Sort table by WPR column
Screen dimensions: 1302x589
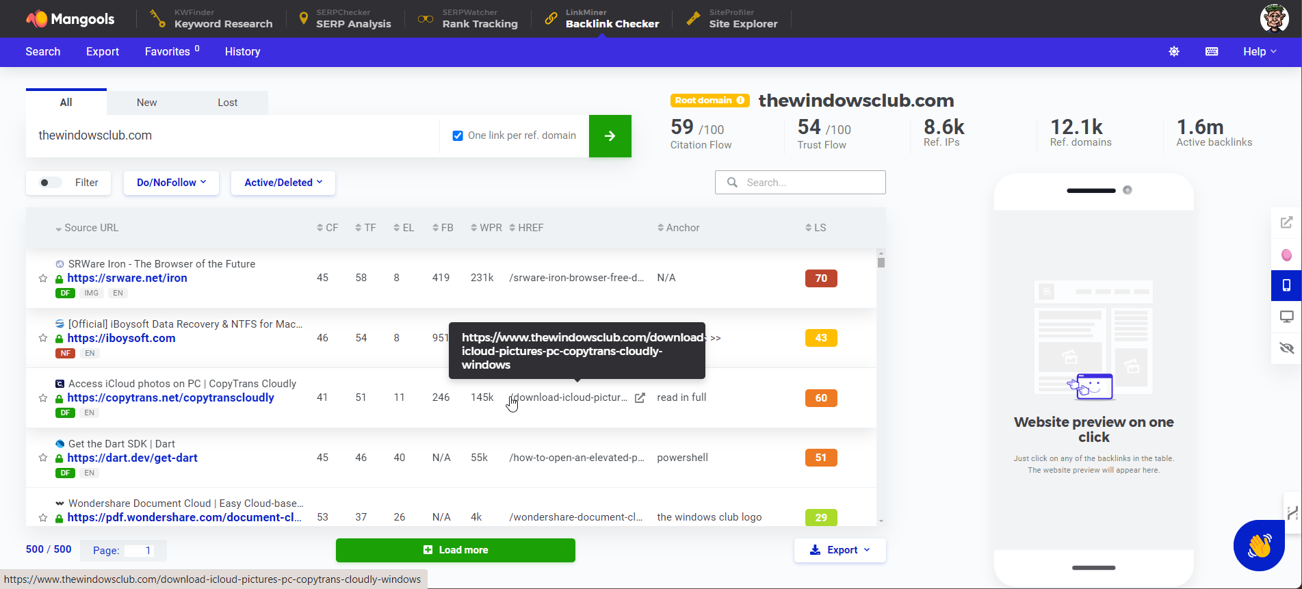pyautogui.click(x=486, y=228)
